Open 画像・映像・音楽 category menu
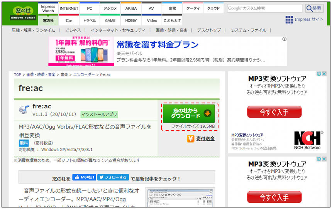The image size is (332, 209). click(171, 30)
